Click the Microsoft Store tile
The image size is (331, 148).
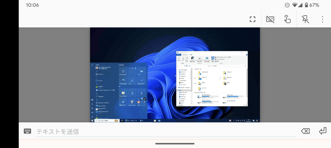tap(123, 92)
